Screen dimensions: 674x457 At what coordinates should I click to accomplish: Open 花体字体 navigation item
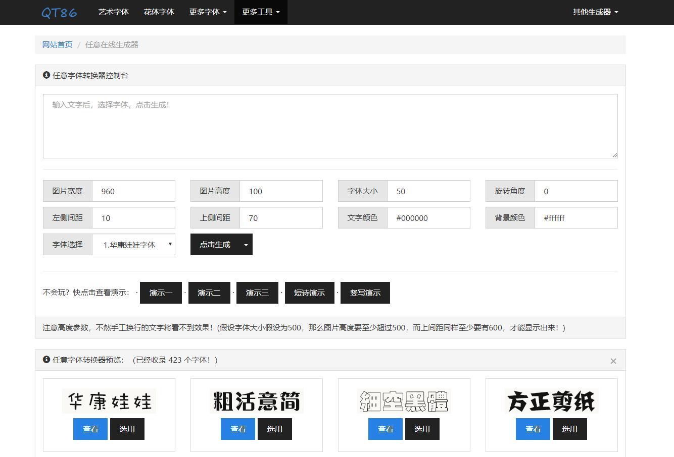pos(159,12)
